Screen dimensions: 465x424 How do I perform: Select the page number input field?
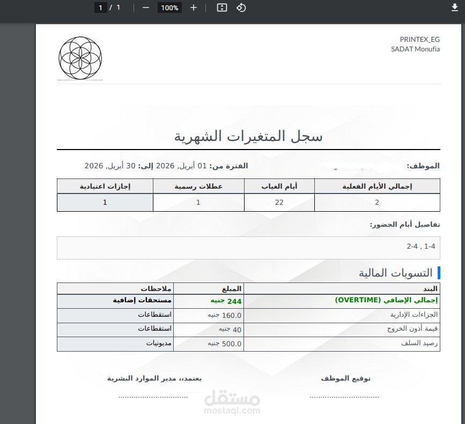coord(101,8)
